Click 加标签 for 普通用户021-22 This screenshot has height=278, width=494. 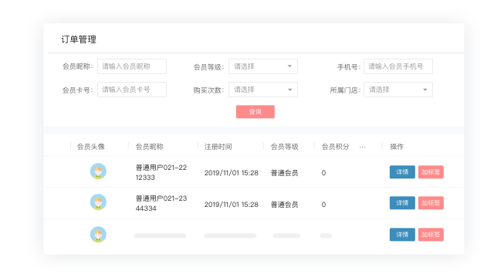(431, 172)
